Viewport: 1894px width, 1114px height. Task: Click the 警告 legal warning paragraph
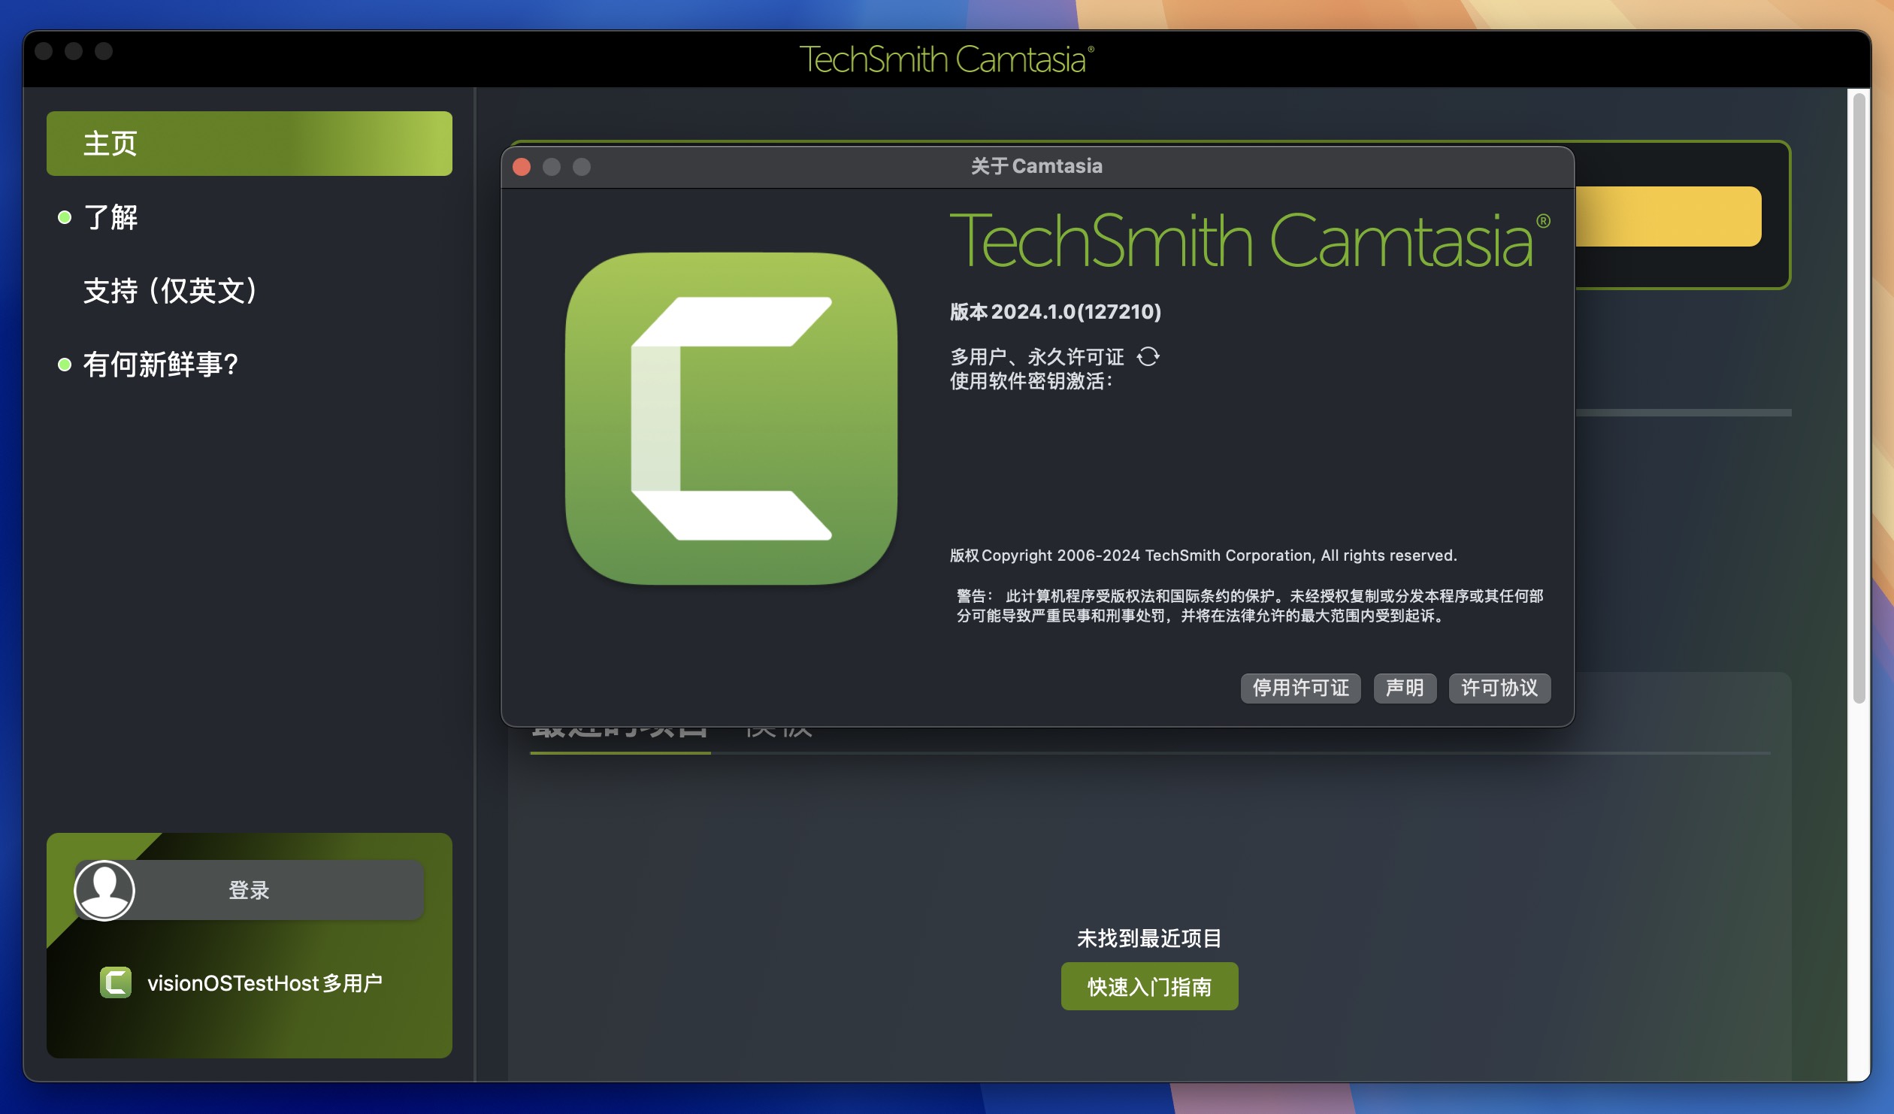click(x=1250, y=606)
